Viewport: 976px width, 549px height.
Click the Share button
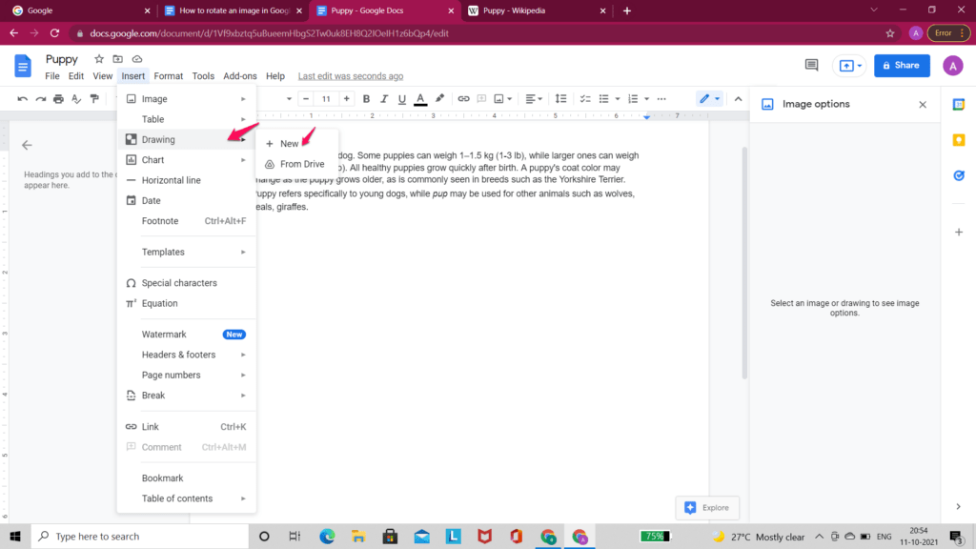pos(901,65)
